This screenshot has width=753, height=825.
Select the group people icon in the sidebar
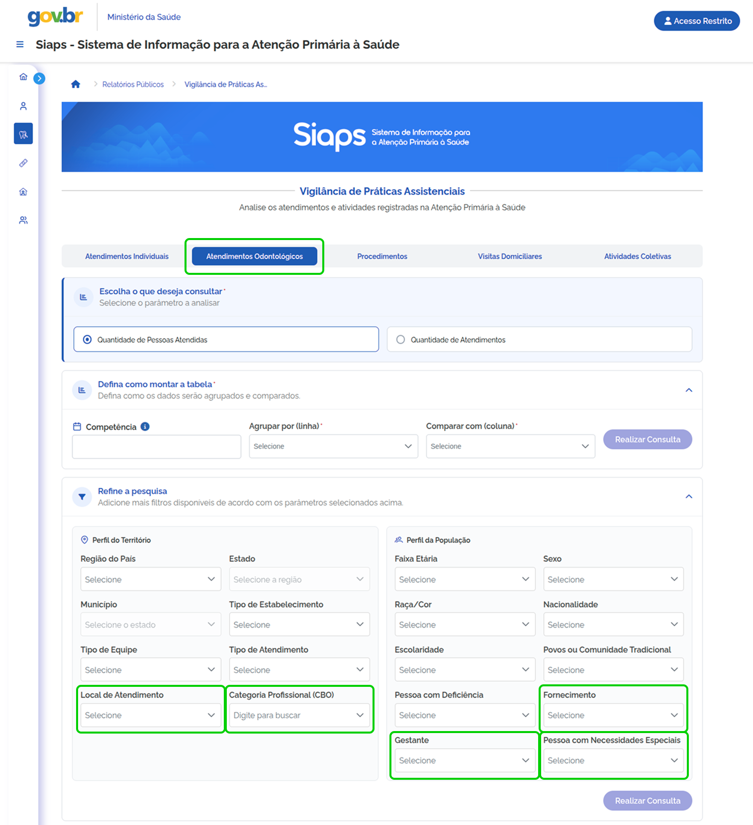23,220
